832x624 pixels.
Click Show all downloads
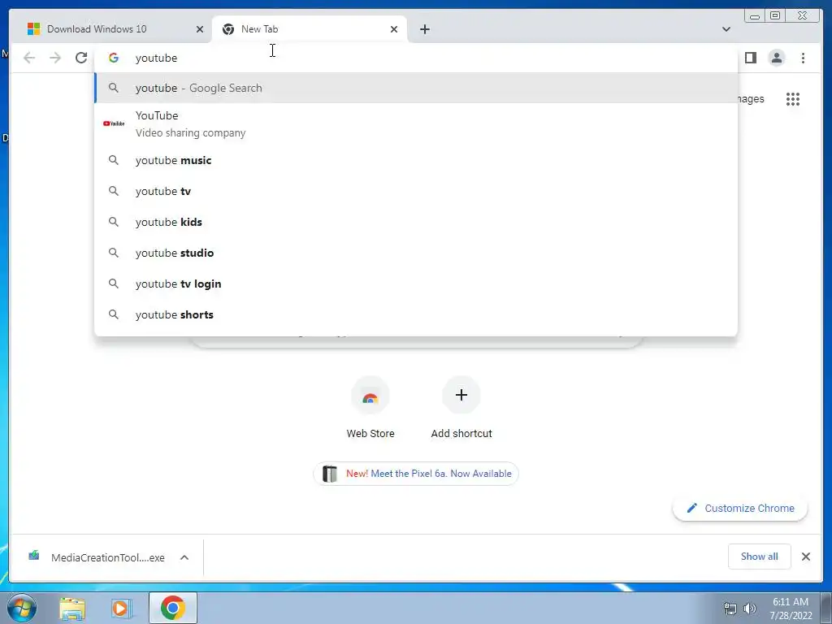tap(760, 557)
